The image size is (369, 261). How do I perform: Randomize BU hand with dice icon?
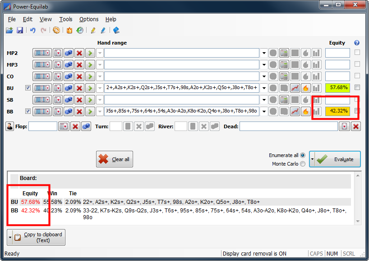pos(69,88)
